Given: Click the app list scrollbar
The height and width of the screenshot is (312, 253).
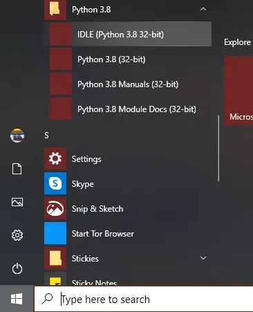Looking at the screenshot, I should 218,149.
